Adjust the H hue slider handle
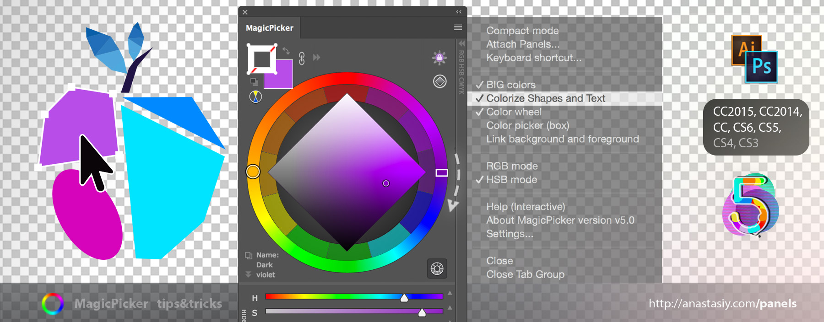 404,298
